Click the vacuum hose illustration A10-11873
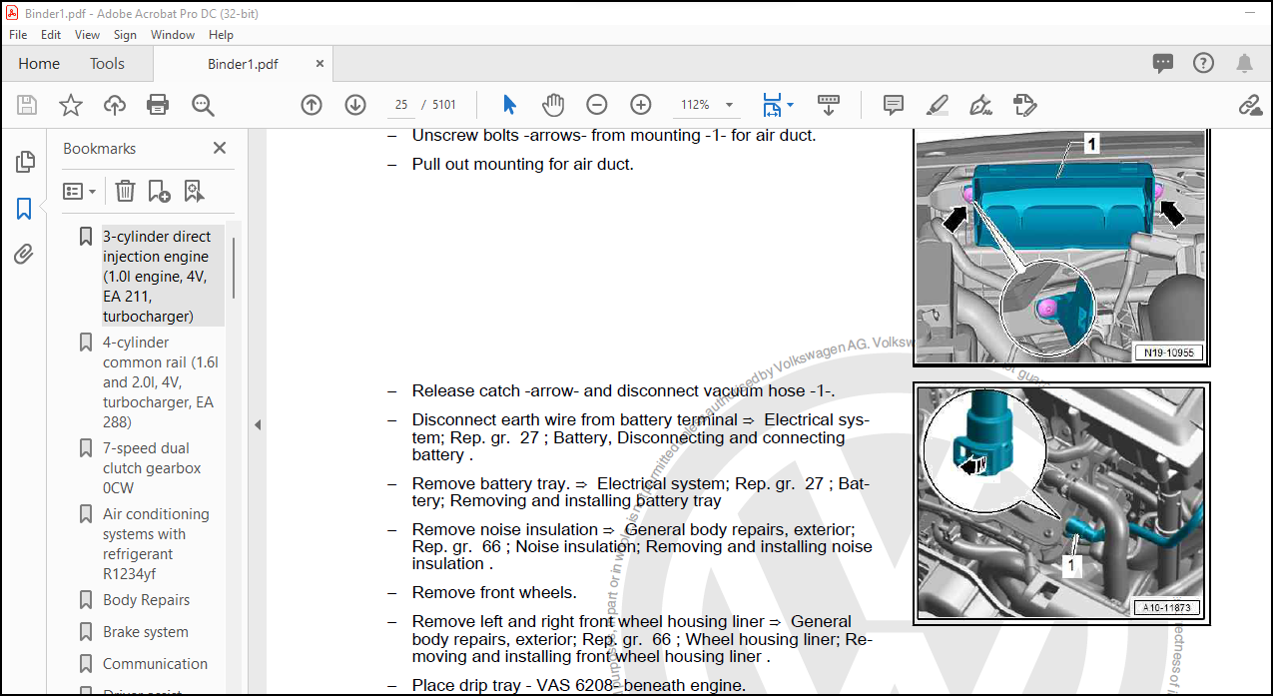 coord(1061,503)
